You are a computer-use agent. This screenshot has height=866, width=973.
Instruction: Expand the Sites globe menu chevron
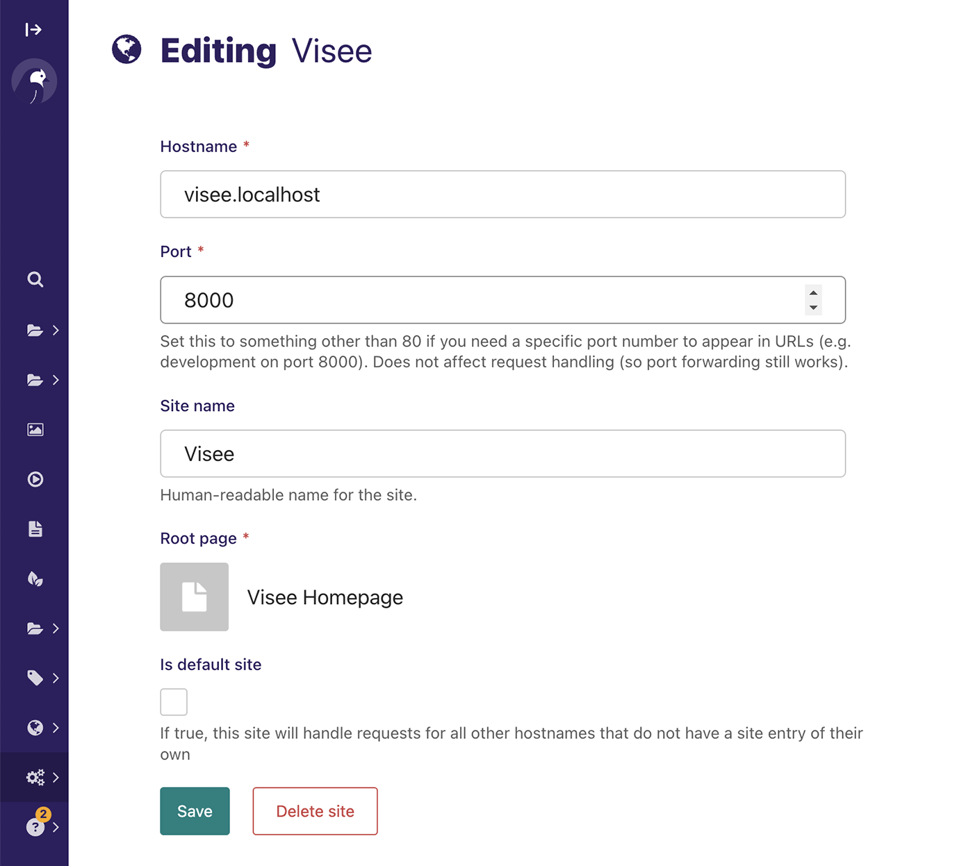point(56,727)
